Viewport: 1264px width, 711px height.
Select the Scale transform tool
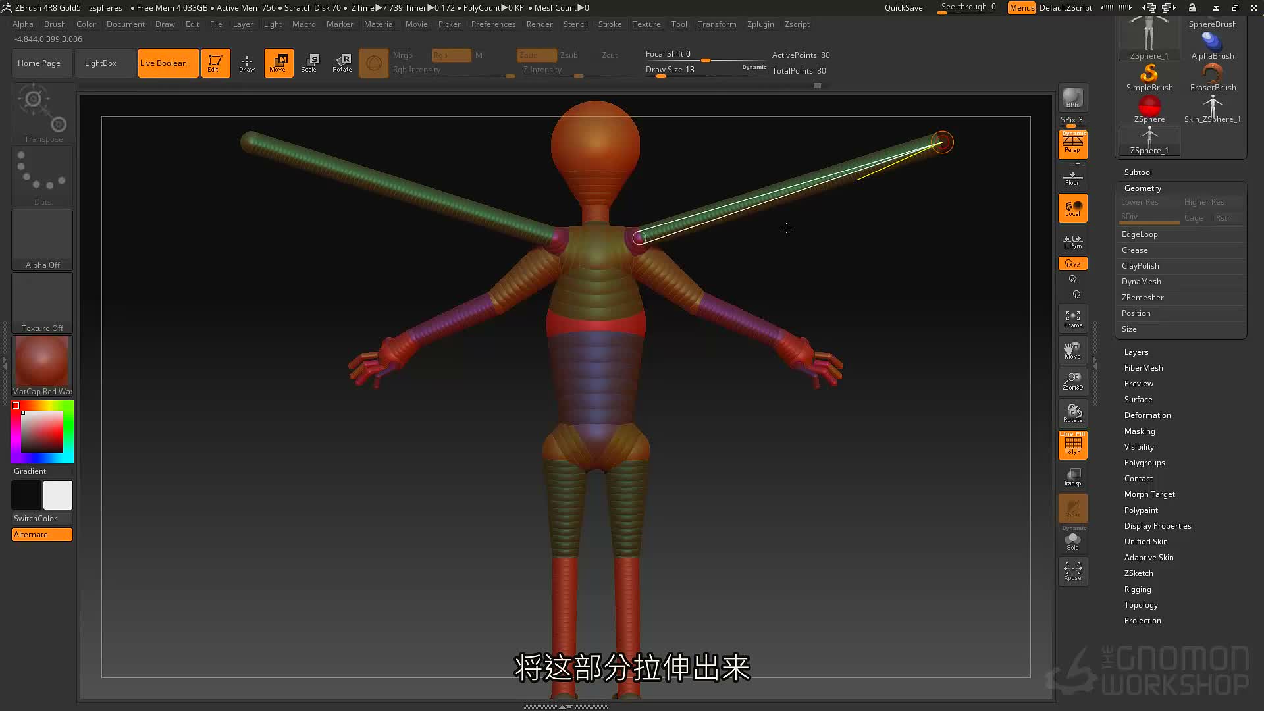309,63
